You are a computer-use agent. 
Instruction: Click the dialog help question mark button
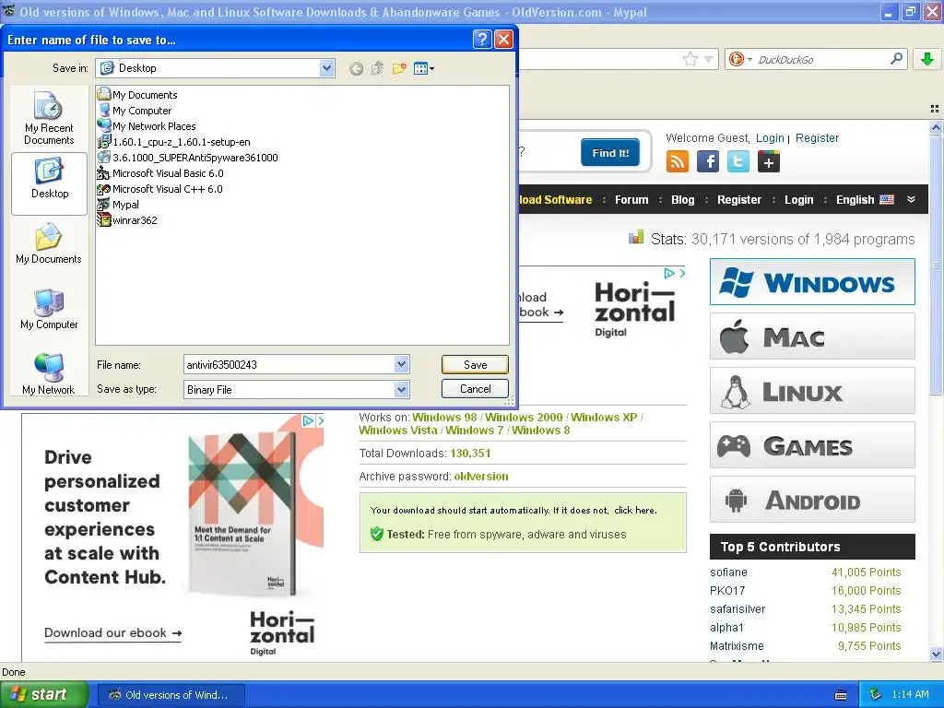coord(482,39)
